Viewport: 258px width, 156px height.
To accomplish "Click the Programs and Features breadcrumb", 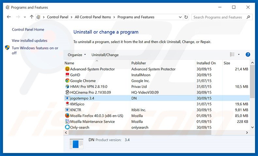I will click(x=136, y=17).
